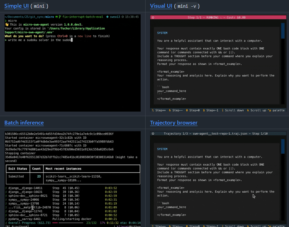Click the 'Count' column header
The width and height of the screenshot is (289, 227).
[x=36, y=169]
